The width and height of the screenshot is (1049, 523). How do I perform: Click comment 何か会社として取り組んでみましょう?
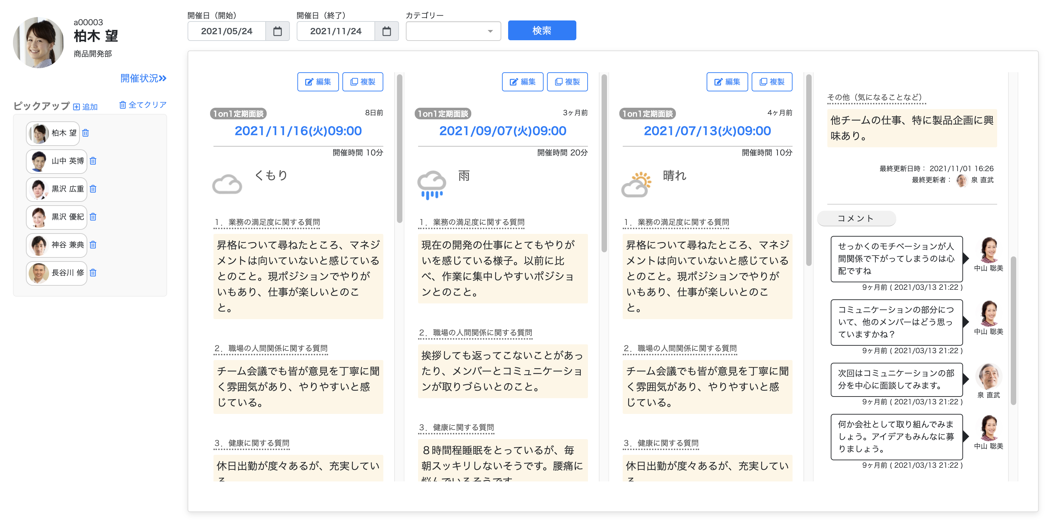point(897,437)
